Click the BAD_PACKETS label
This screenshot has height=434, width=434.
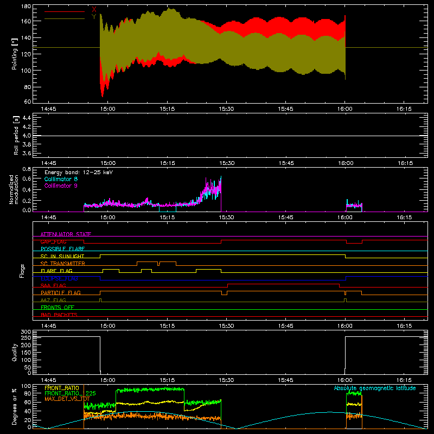59,315
